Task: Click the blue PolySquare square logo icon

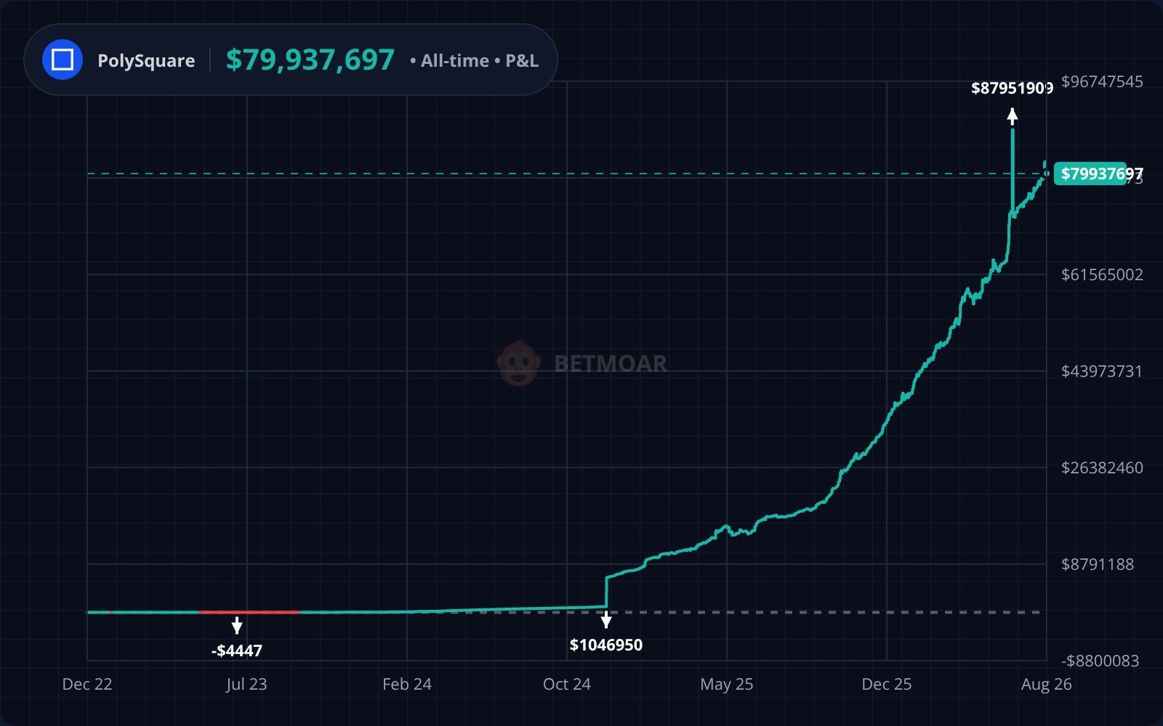Action: (x=63, y=60)
